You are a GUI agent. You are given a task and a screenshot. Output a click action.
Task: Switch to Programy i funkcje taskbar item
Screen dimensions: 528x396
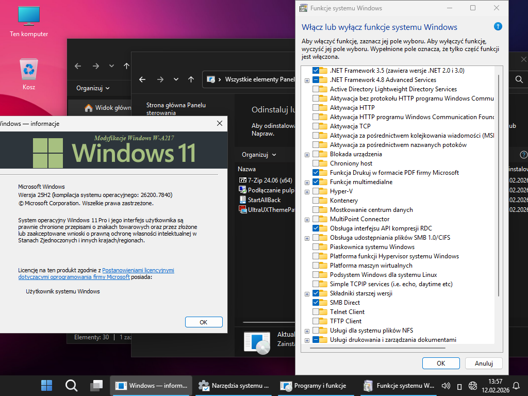tap(314, 385)
